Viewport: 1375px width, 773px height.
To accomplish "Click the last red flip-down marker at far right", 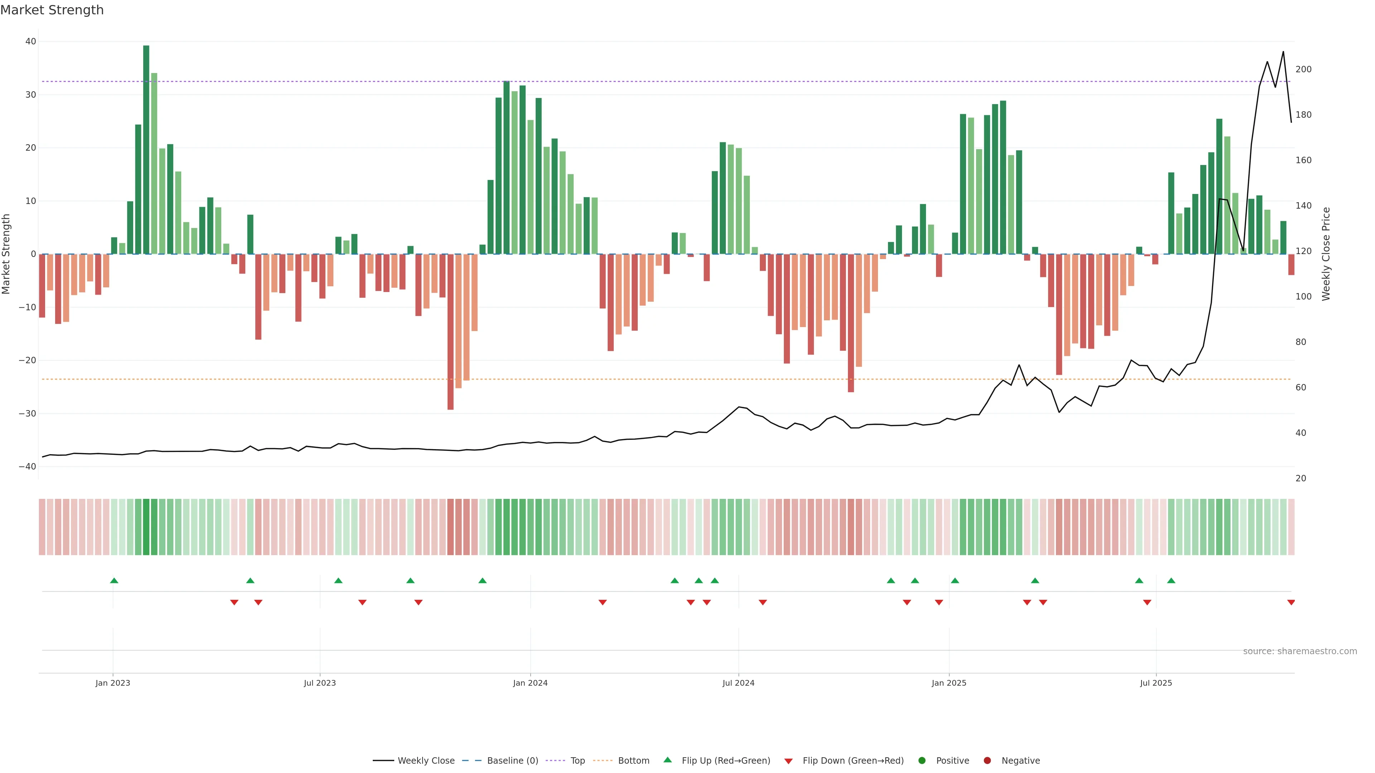I will tap(1290, 602).
